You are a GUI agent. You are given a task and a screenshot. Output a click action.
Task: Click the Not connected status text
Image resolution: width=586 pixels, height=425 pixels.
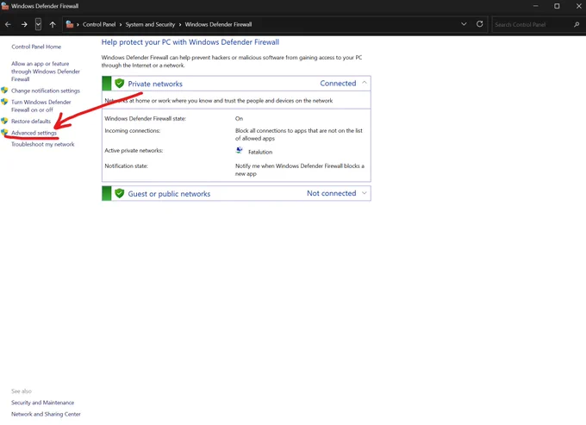(332, 193)
